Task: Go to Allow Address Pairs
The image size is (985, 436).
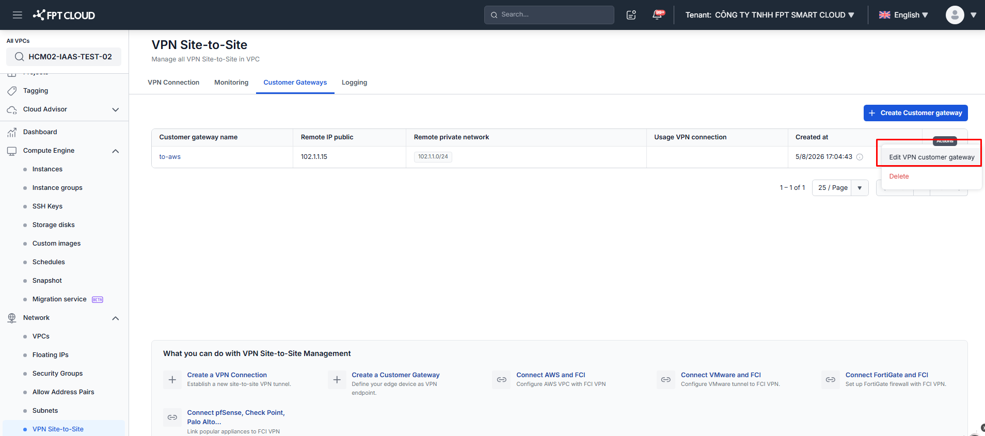Action: point(63,392)
